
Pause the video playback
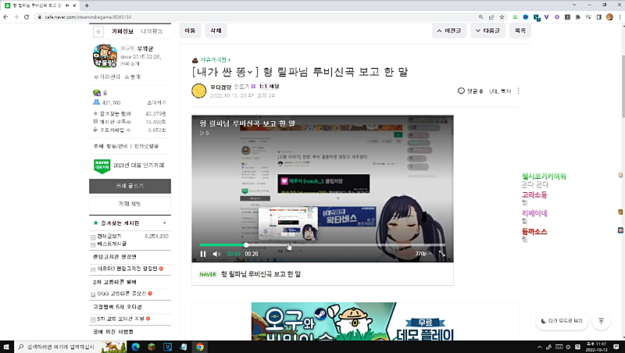pos(203,254)
